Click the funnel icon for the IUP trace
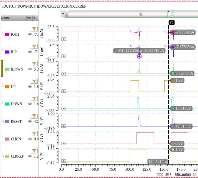 coord(34,46)
